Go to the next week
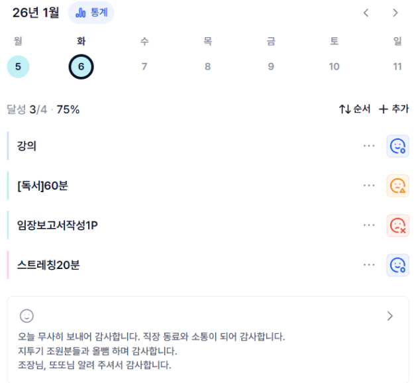This screenshot has width=418, height=383. pos(395,13)
